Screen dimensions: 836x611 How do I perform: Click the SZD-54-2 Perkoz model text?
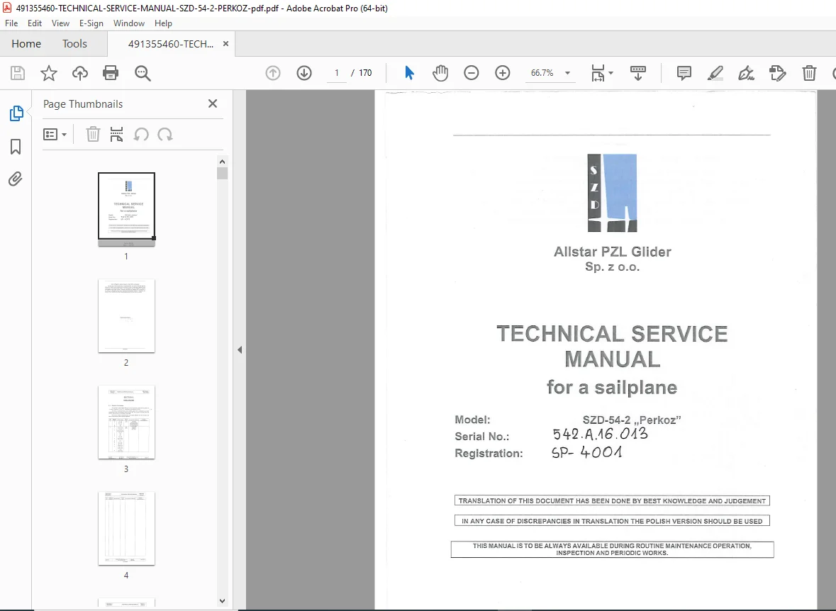(631, 420)
